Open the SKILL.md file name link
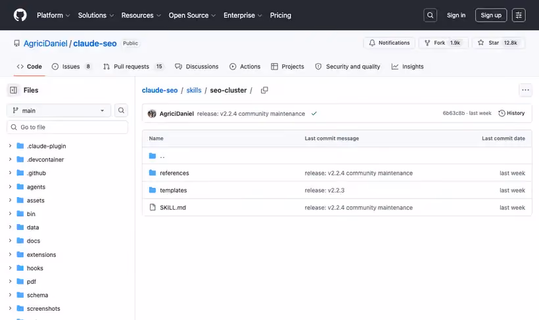This screenshot has height=320, width=539. 173,208
